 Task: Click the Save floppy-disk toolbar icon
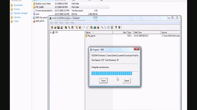(58, 28)
